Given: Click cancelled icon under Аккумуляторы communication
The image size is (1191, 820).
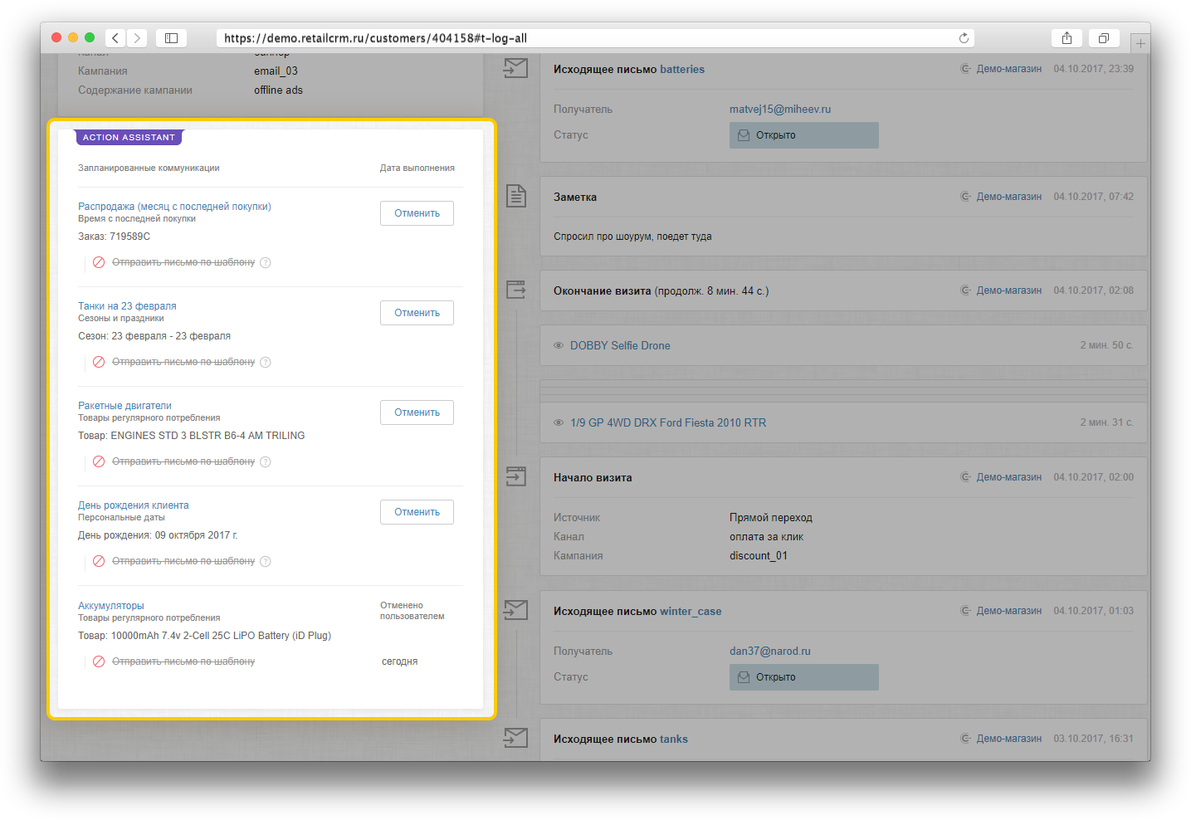Looking at the screenshot, I should pyautogui.click(x=99, y=661).
